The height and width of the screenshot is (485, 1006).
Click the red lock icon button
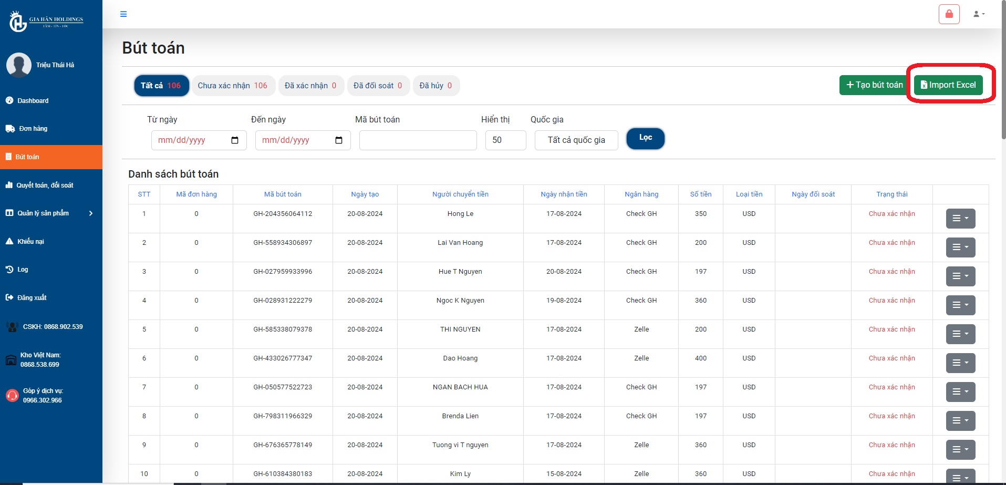tap(949, 14)
